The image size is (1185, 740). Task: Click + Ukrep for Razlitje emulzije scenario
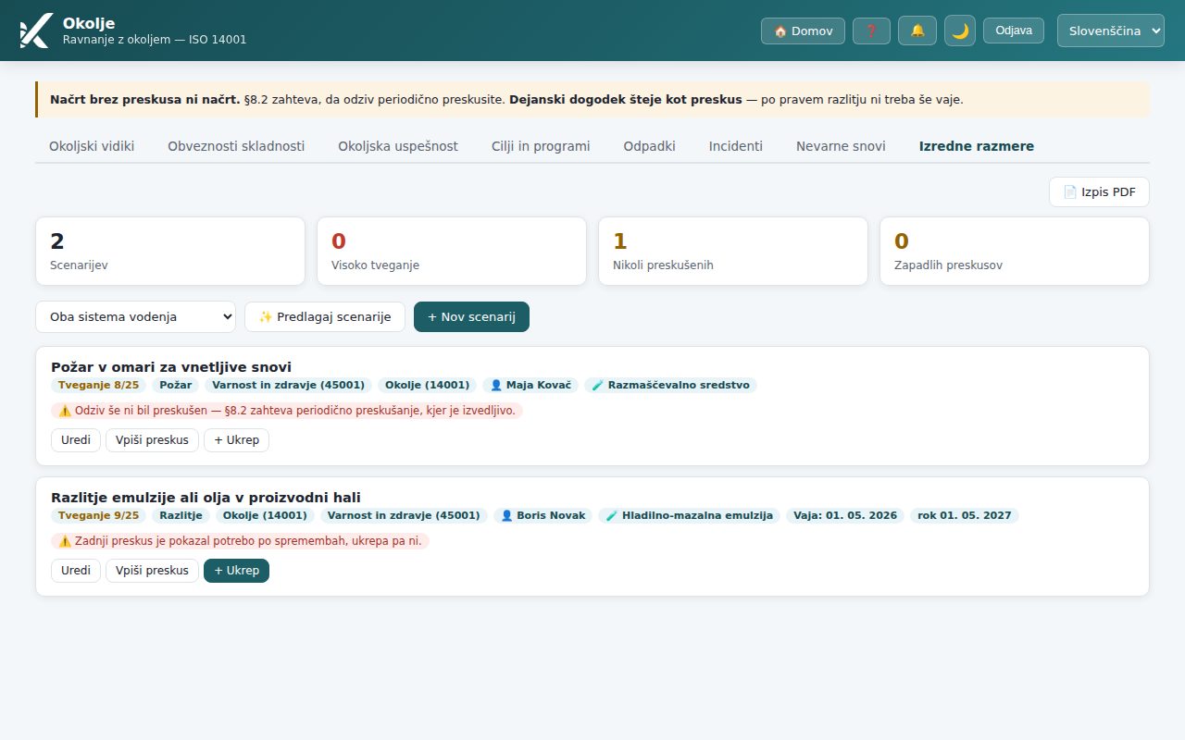tap(237, 571)
